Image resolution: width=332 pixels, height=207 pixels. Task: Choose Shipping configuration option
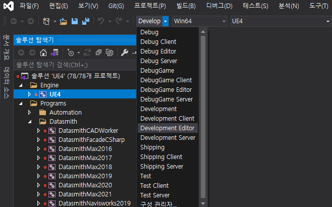coord(168,147)
